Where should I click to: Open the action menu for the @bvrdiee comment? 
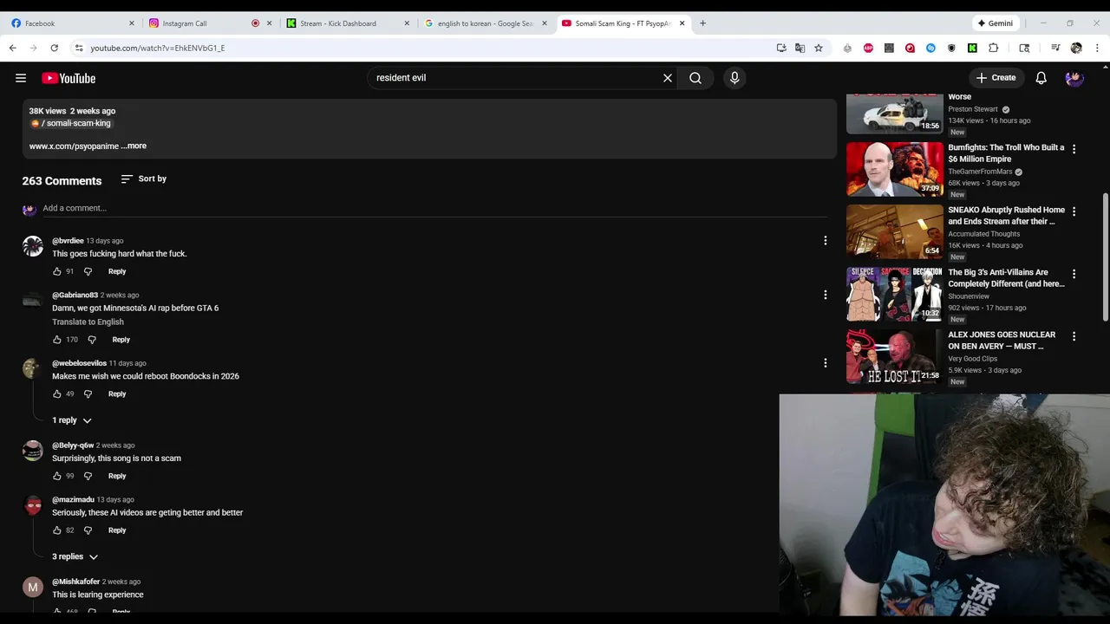825,241
